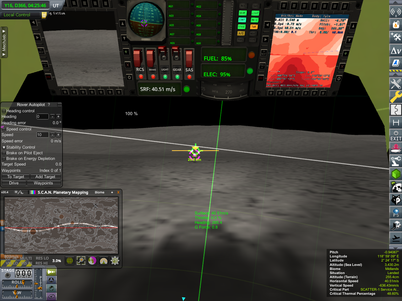Flip the RCS cockpit switch

tap(138, 58)
